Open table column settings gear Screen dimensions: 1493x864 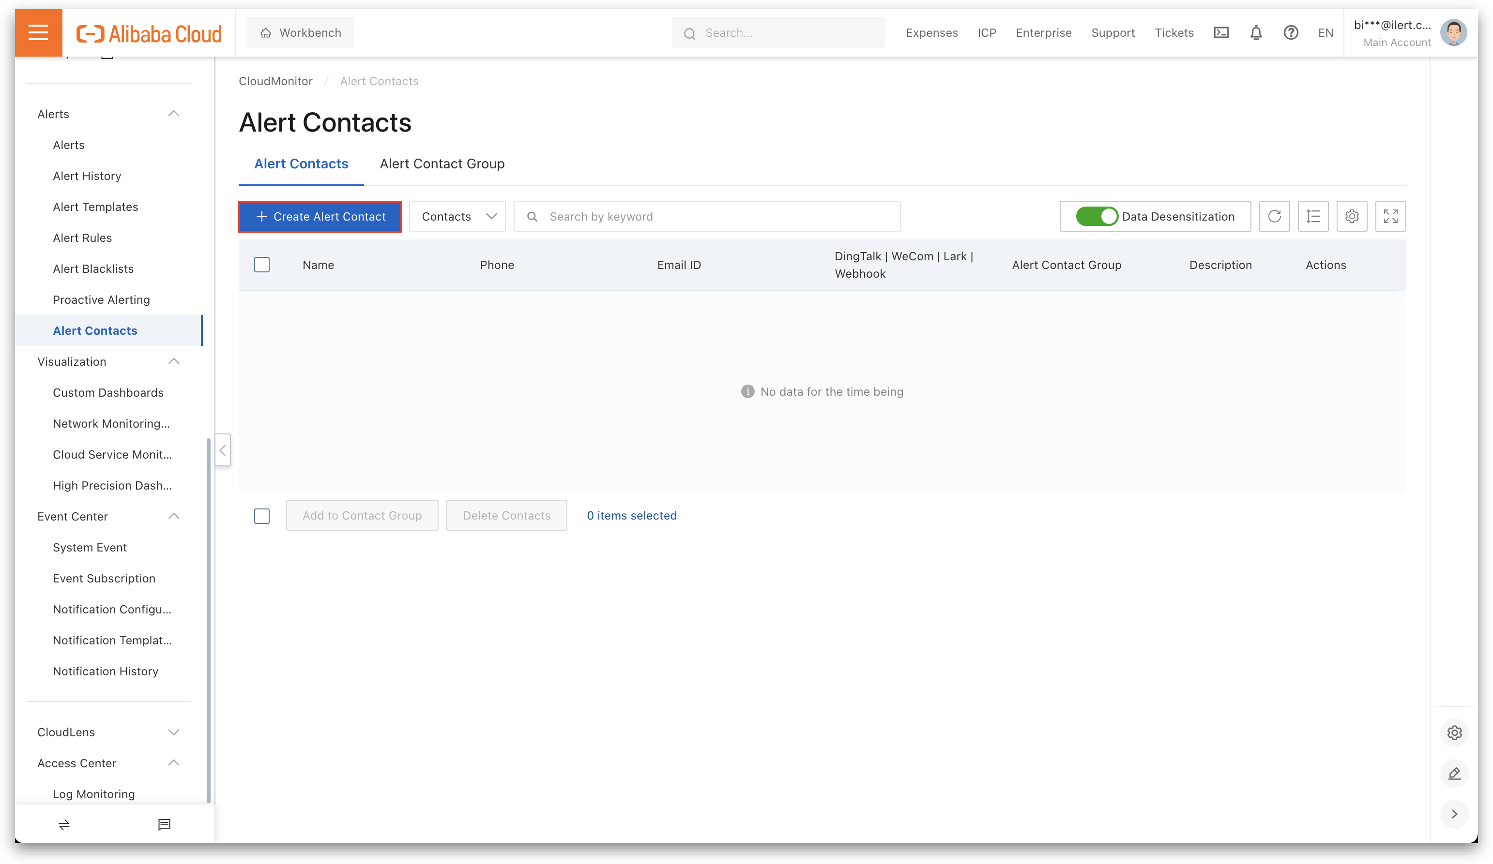pyautogui.click(x=1352, y=216)
